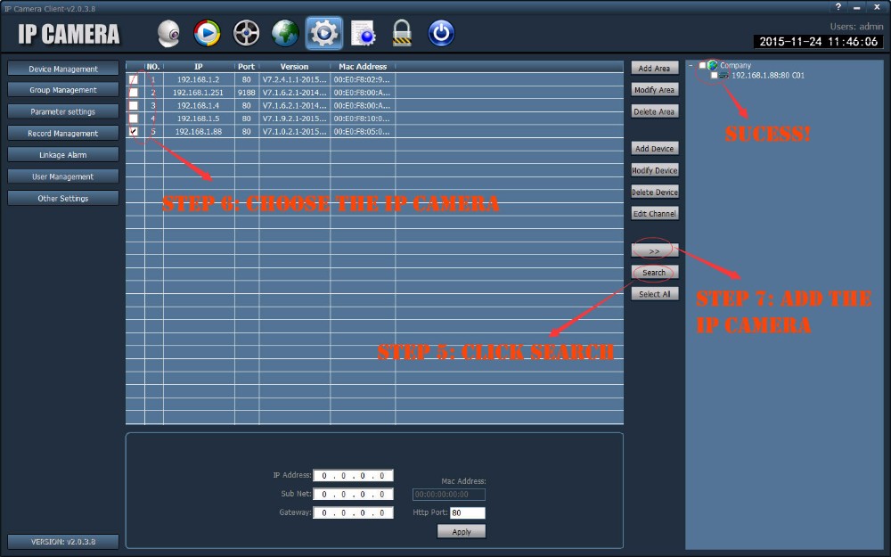This screenshot has height=557, width=891.
Task: Select the 192.168.1.251 IP cell
Action: 199,93
